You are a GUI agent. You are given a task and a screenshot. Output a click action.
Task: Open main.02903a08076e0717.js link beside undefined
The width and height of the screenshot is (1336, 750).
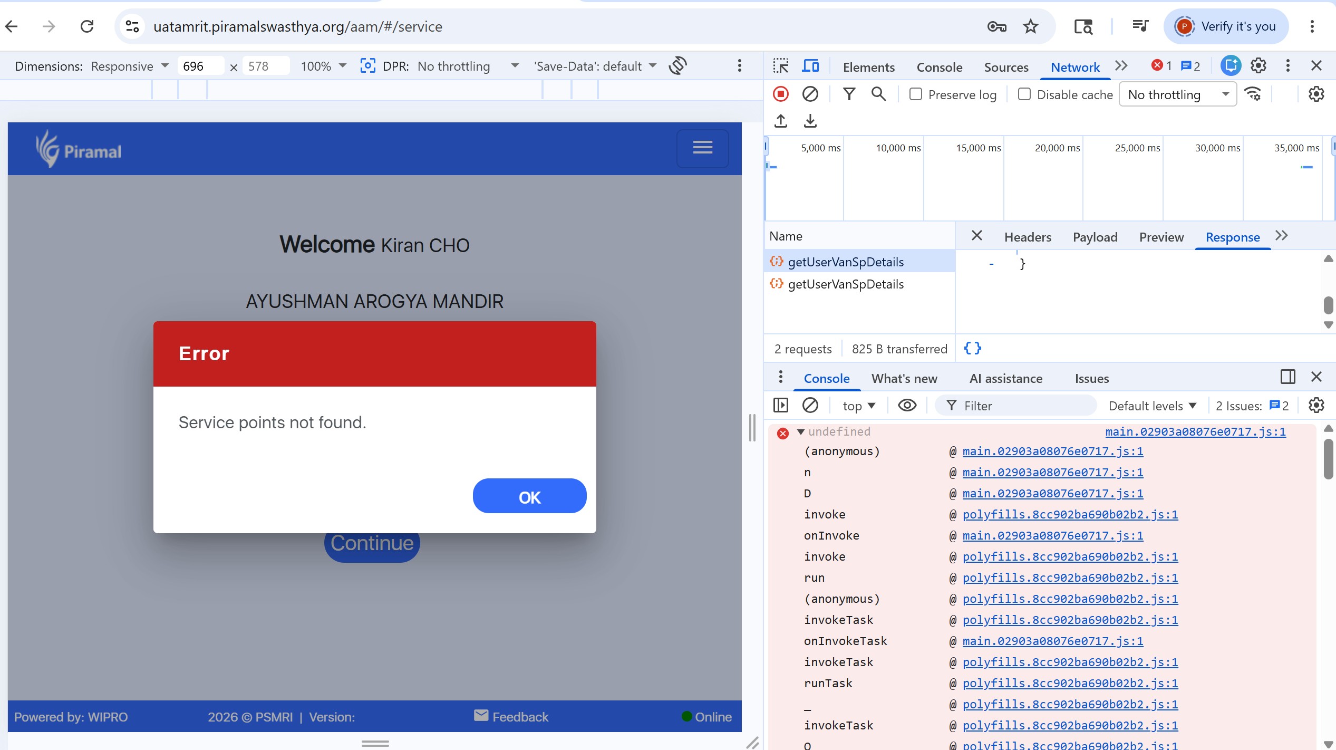click(x=1195, y=432)
